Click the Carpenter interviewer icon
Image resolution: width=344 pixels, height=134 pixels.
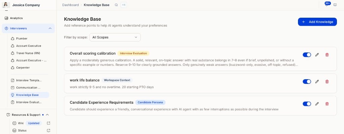tap(12, 68)
